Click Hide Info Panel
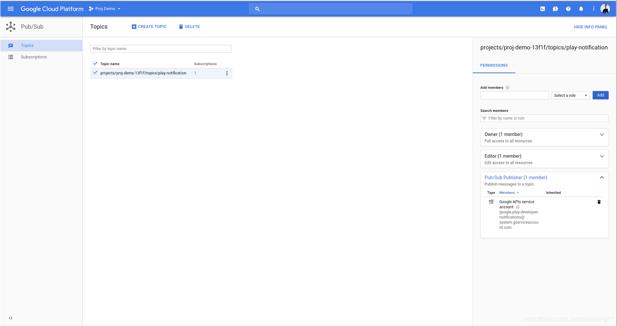The width and height of the screenshot is (617, 326). pos(591,27)
